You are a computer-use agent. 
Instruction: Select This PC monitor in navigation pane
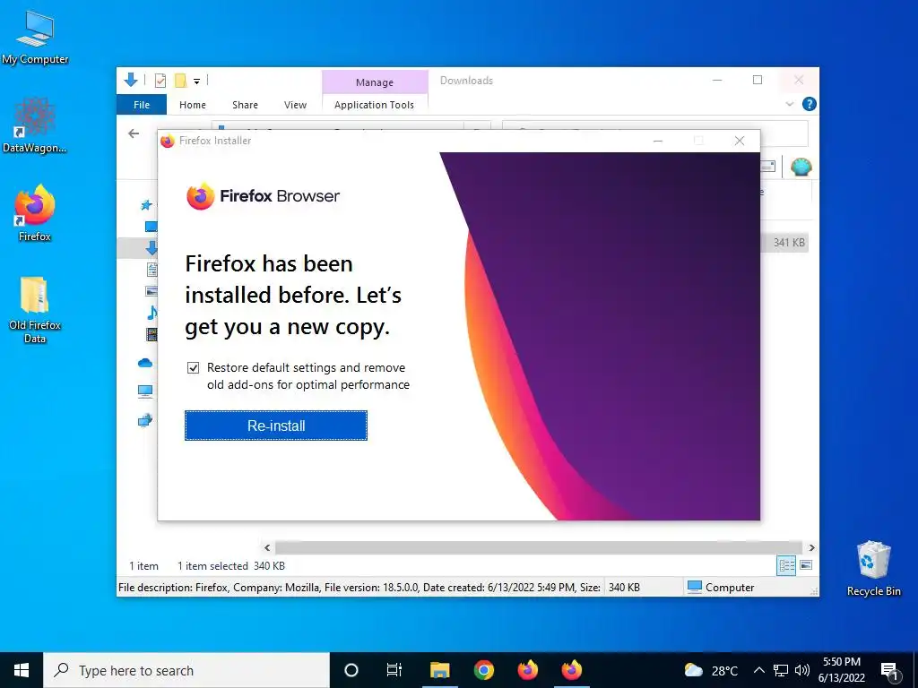tap(145, 391)
